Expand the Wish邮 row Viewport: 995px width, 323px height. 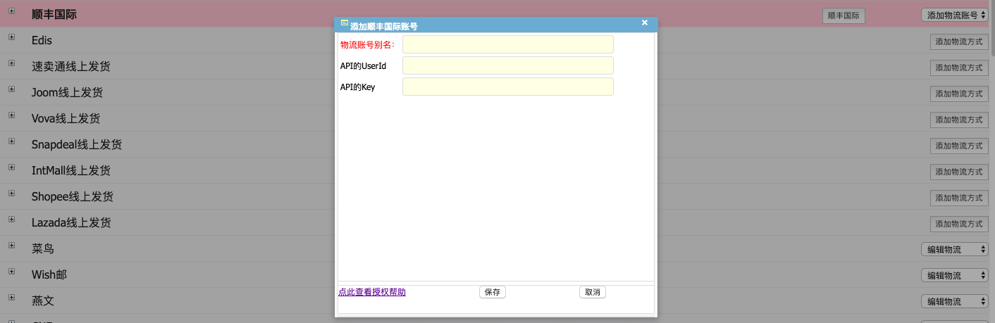(x=11, y=272)
